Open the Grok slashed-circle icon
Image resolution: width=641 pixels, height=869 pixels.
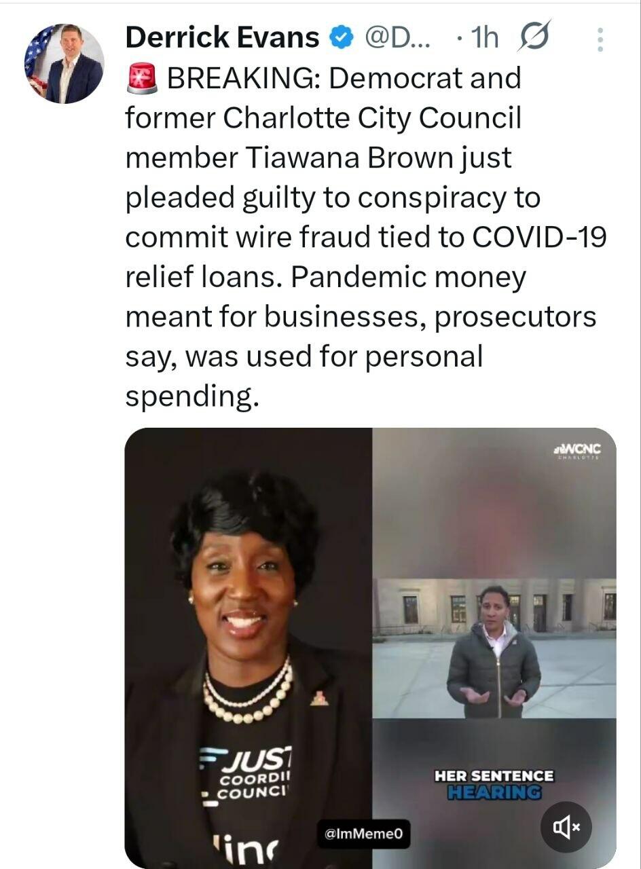(x=534, y=37)
